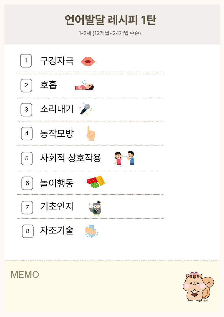Click the 언어발달 레시피 1탄 title

click(x=110, y=20)
